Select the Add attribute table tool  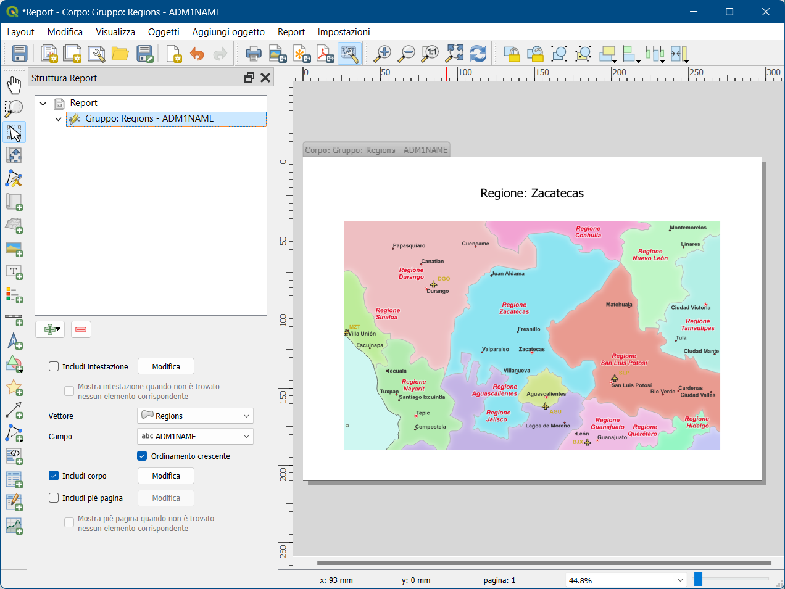[x=14, y=479]
